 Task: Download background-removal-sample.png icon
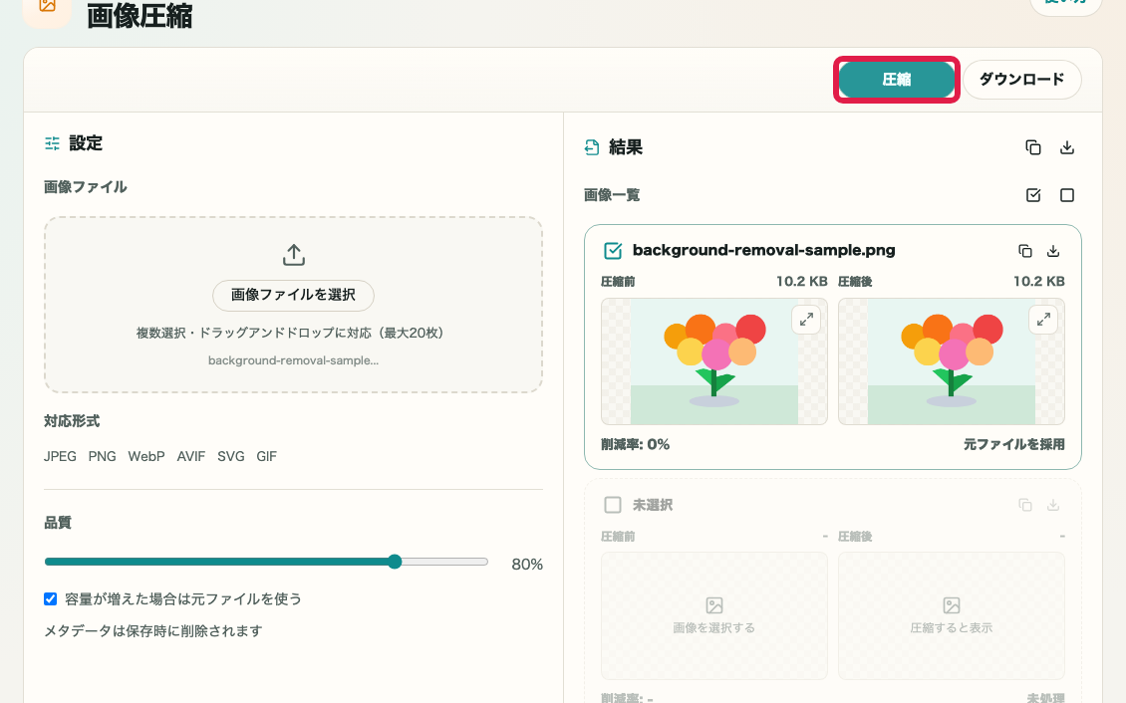[1052, 250]
